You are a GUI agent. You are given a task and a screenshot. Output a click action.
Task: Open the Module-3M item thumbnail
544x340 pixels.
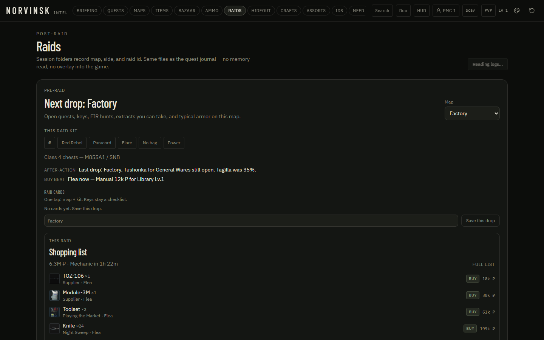pos(54,295)
